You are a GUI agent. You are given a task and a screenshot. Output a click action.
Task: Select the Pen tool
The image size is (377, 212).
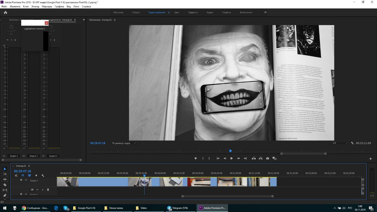pos(5,195)
